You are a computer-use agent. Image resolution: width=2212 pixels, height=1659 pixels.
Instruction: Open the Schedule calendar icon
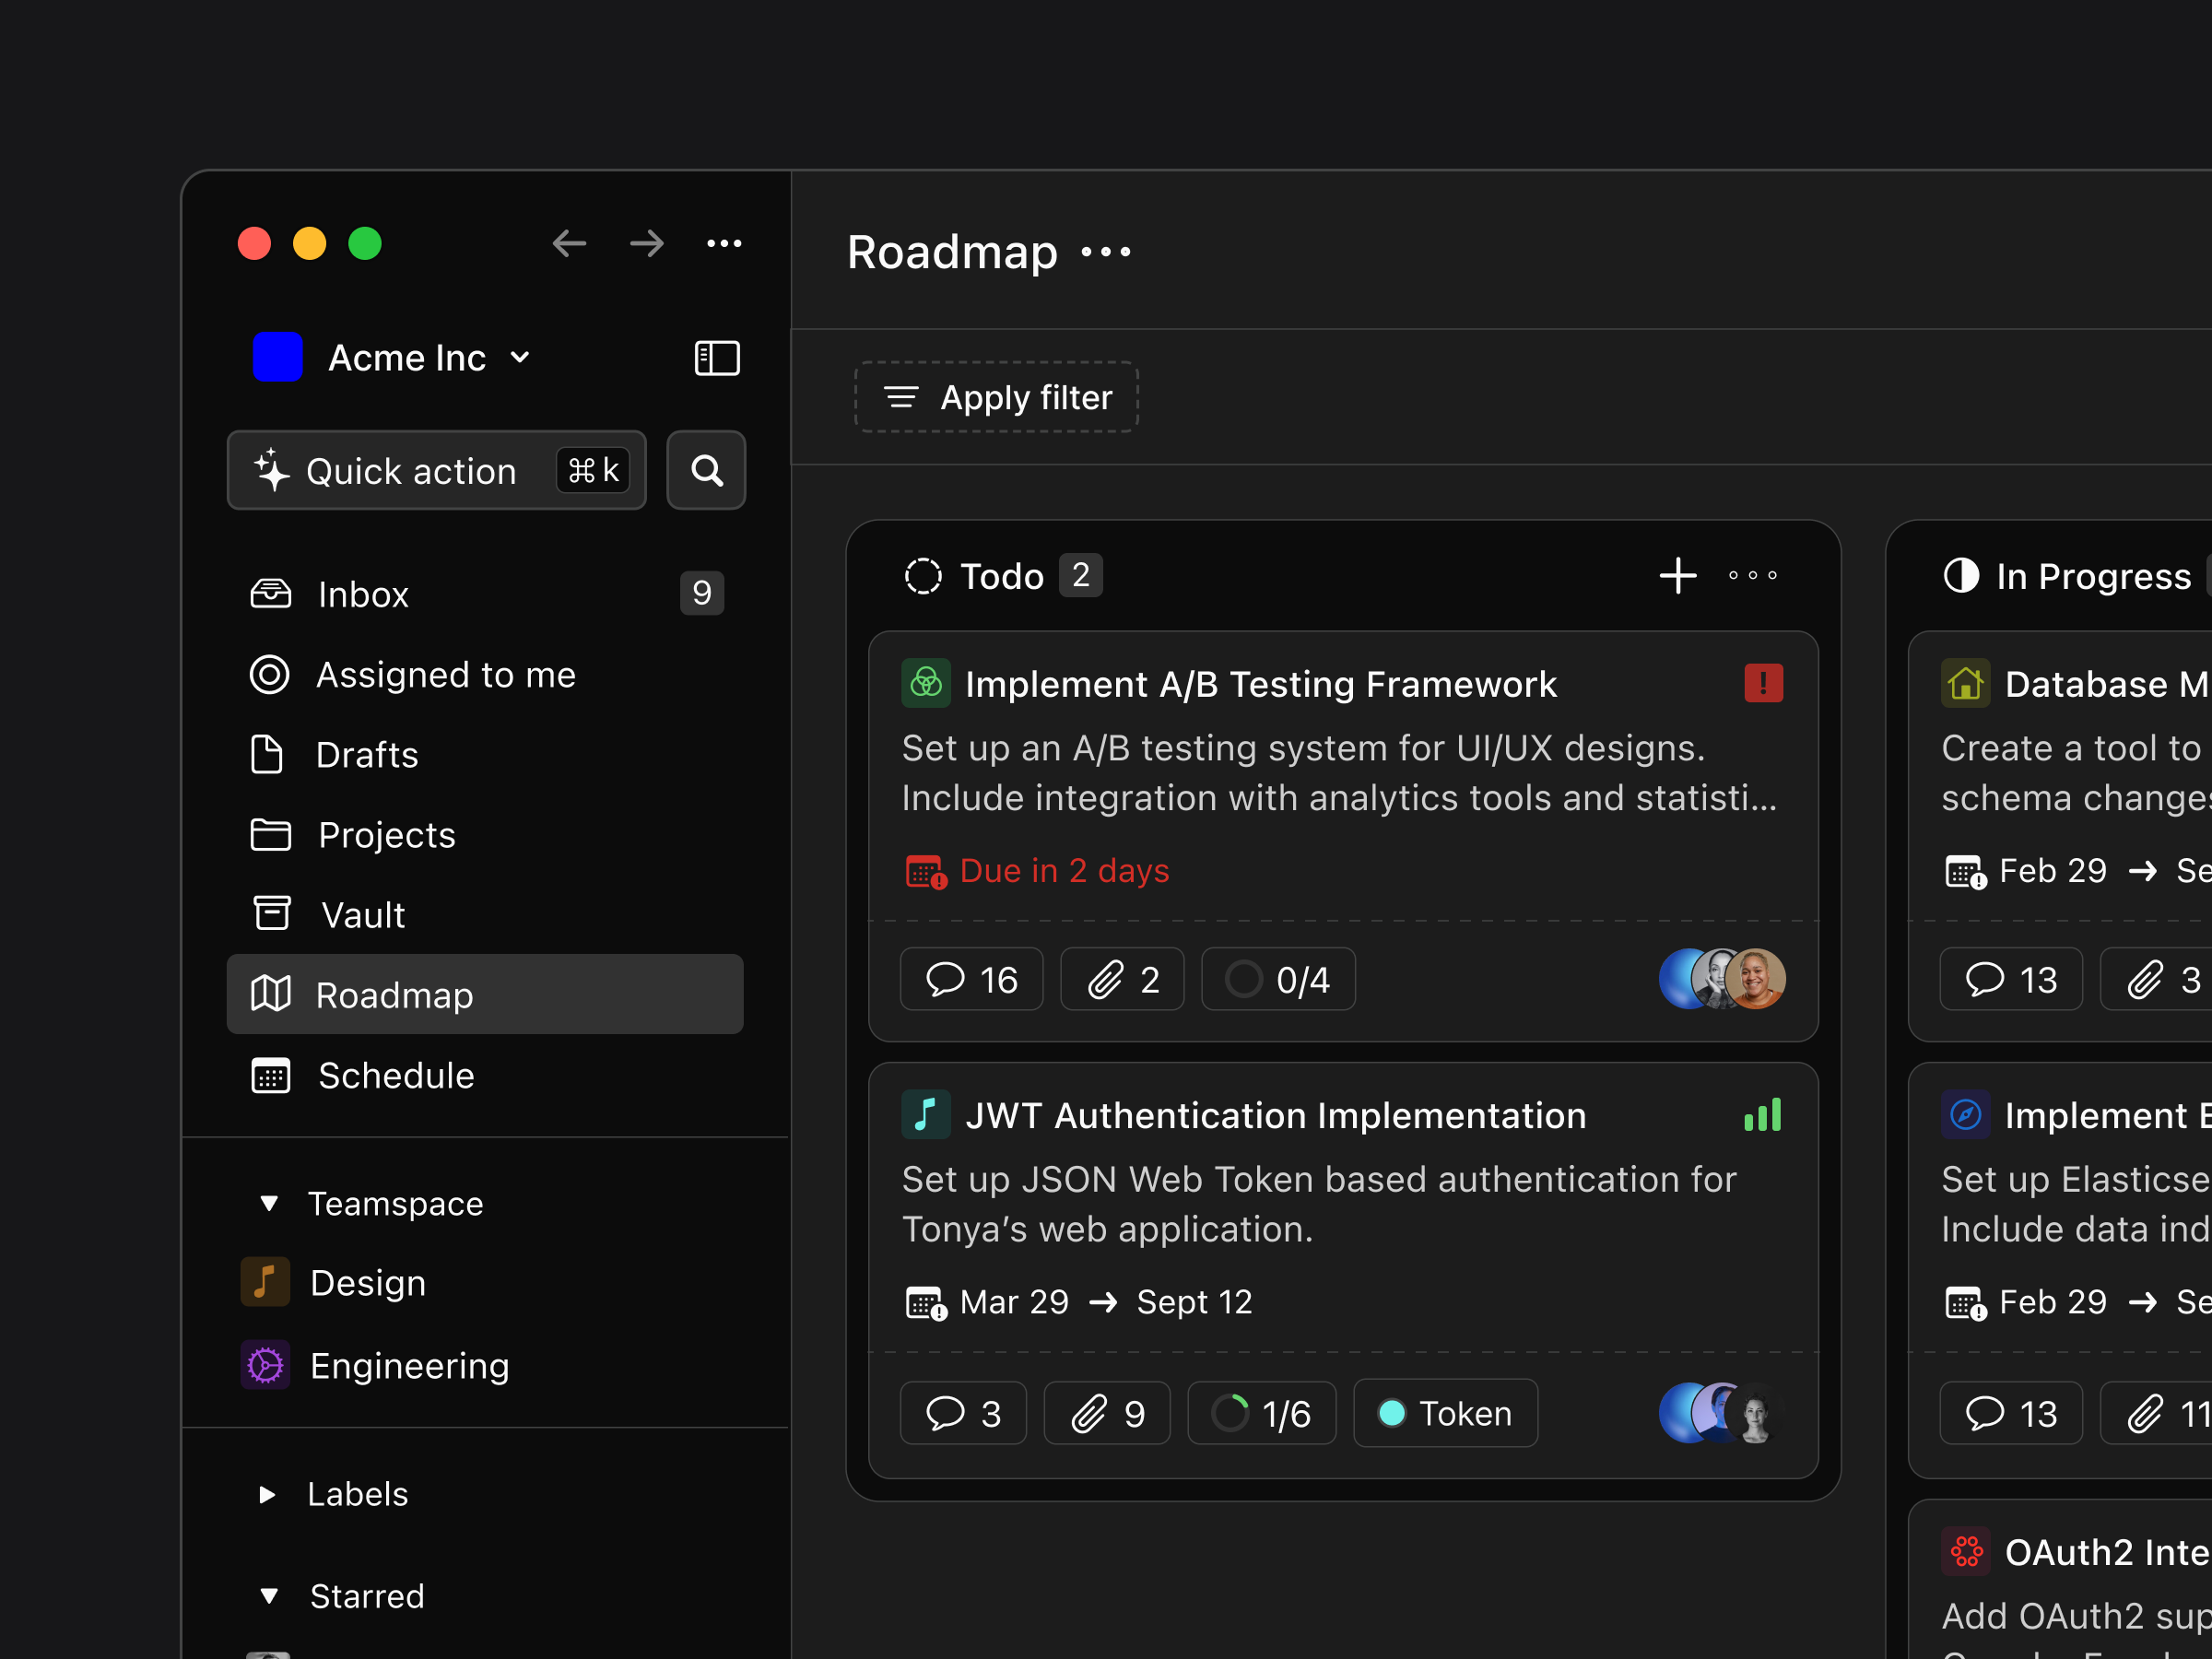(268, 1075)
